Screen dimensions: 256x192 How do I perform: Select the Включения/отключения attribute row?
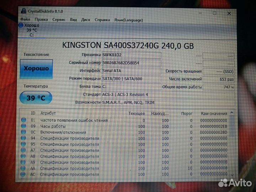point(124,132)
